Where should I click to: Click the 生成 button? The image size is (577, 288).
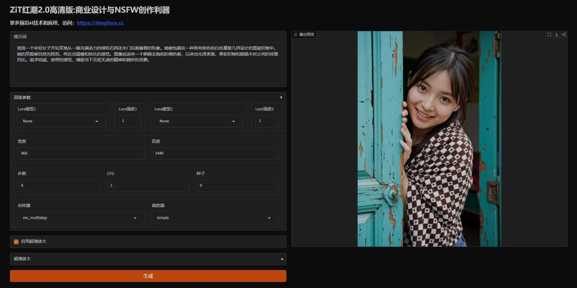148,276
